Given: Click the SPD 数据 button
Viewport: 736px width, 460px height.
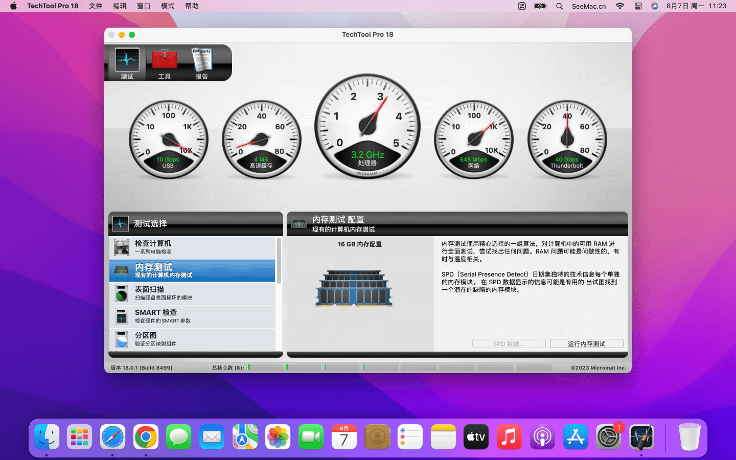Looking at the screenshot, I should [509, 344].
